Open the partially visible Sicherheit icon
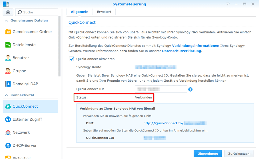Screen dimensions: 259x159 pos(8,157)
